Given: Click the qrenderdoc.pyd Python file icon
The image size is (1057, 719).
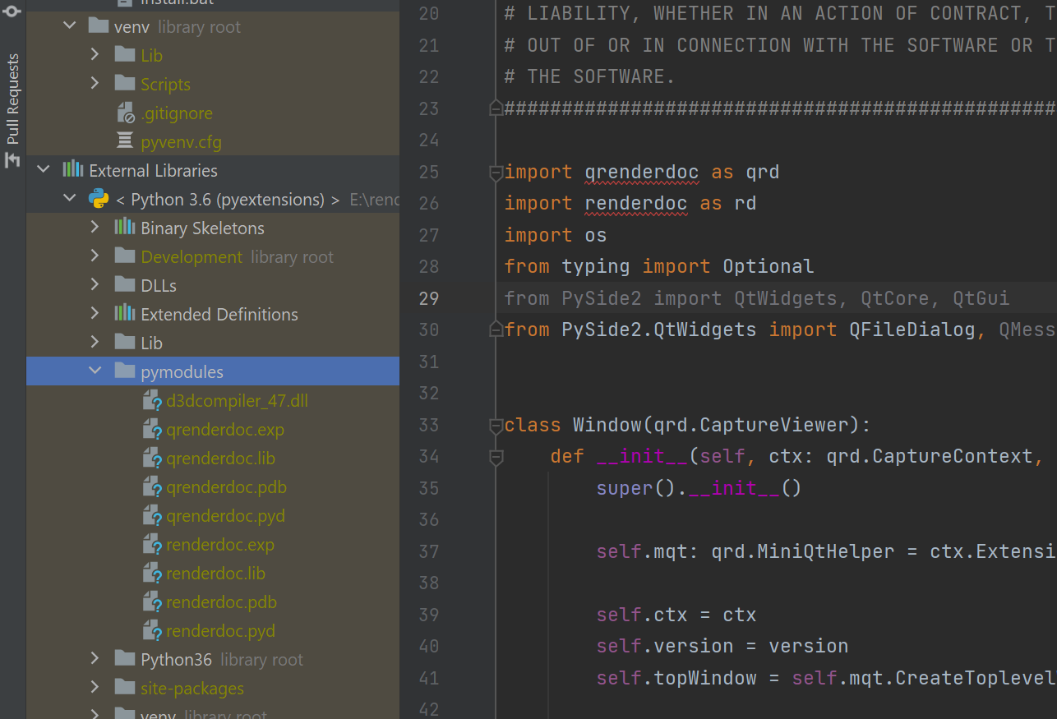Looking at the screenshot, I should 153,515.
